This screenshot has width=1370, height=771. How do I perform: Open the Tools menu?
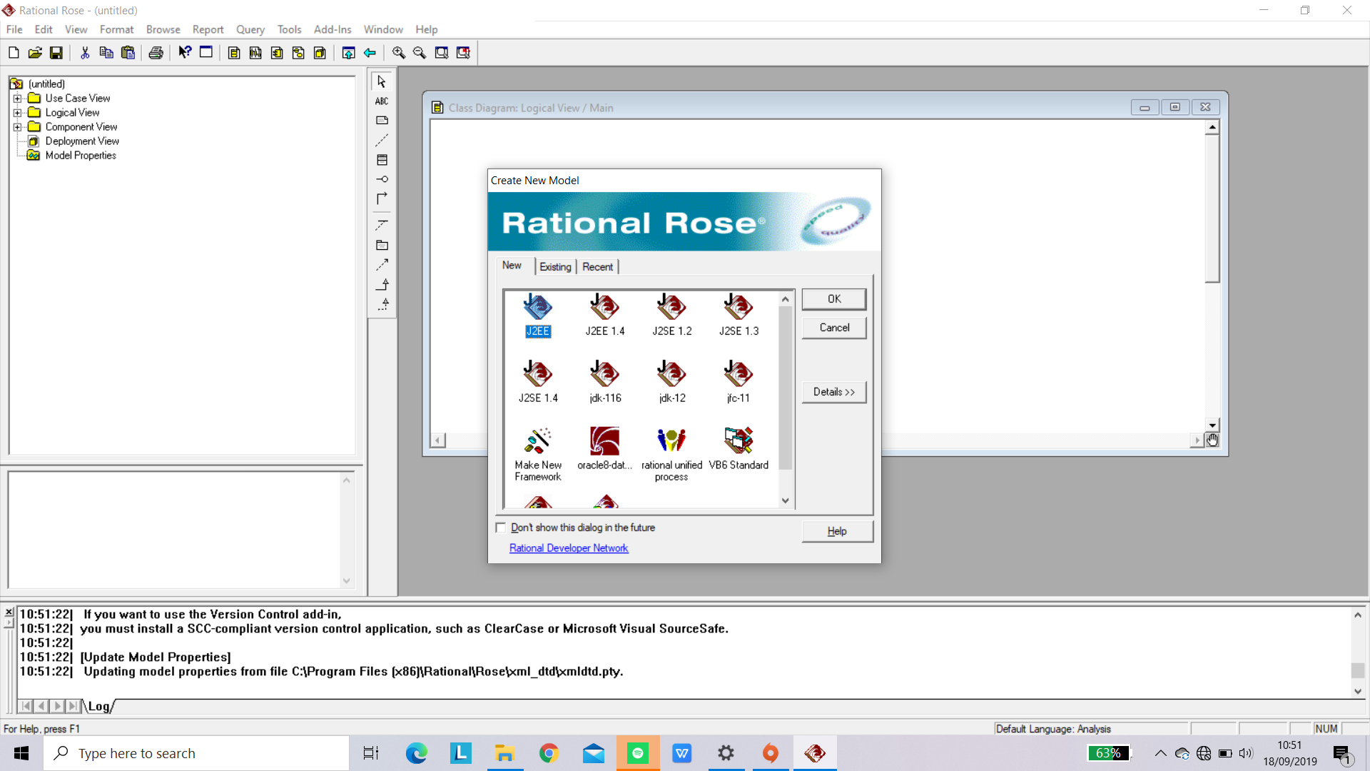point(289,29)
